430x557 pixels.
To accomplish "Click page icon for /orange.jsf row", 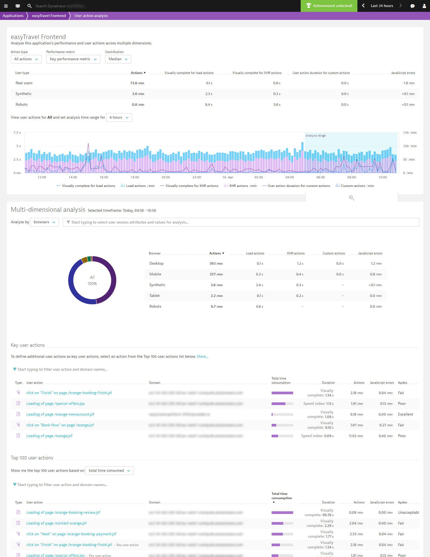I will (18, 435).
